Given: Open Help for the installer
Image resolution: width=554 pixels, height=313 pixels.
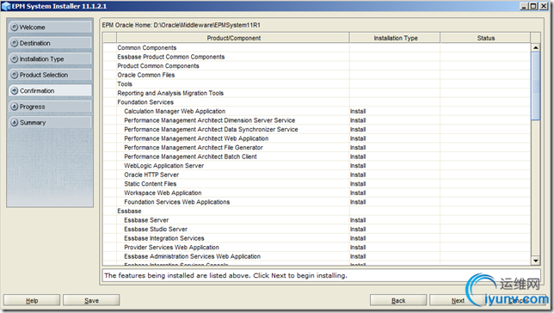Looking at the screenshot, I should [32, 300].
